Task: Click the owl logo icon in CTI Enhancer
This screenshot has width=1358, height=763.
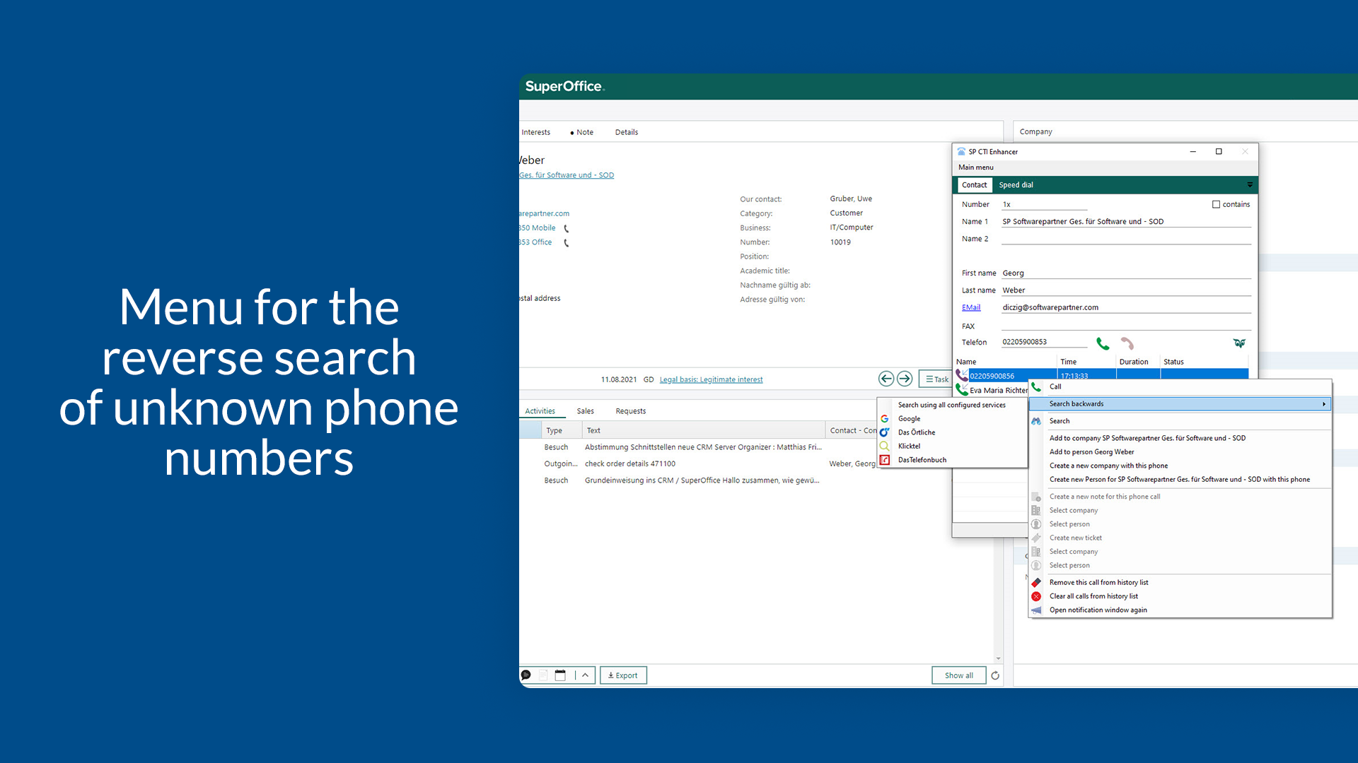Action: [x=1239, y=343]
